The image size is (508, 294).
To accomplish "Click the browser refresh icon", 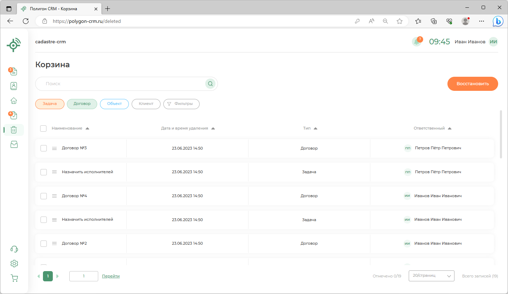I will (x=26, y=21).
